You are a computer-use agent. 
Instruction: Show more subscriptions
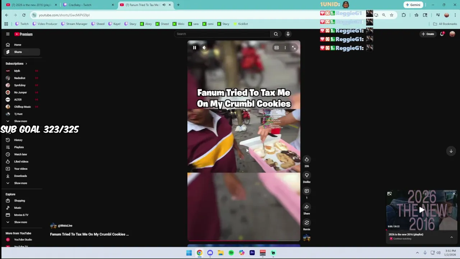[x=22, y=121]
